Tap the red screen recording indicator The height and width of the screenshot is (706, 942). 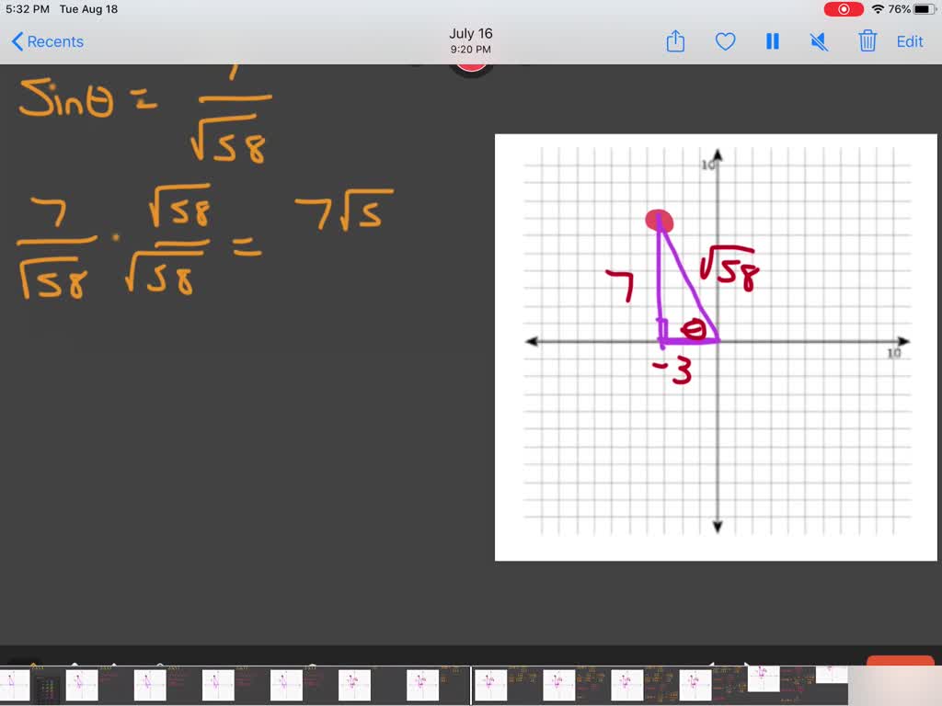[x=845, y=9]
